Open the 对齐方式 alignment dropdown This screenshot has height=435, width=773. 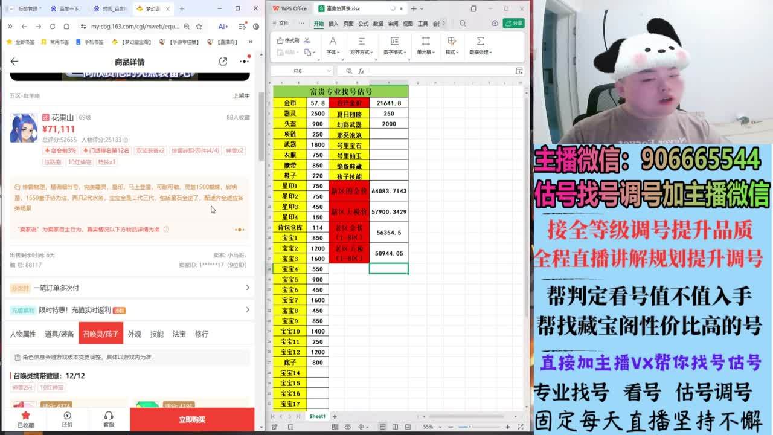point(361,45)
